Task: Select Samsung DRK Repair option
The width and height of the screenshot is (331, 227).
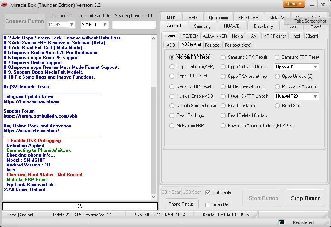Action: click(x=223, y=57)
